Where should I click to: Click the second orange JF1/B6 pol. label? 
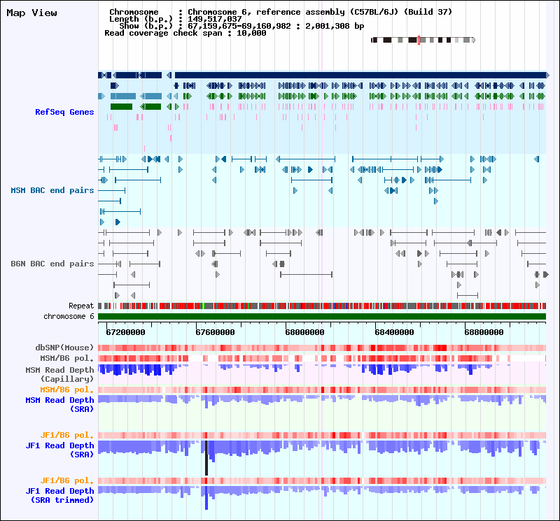[66, 480]
